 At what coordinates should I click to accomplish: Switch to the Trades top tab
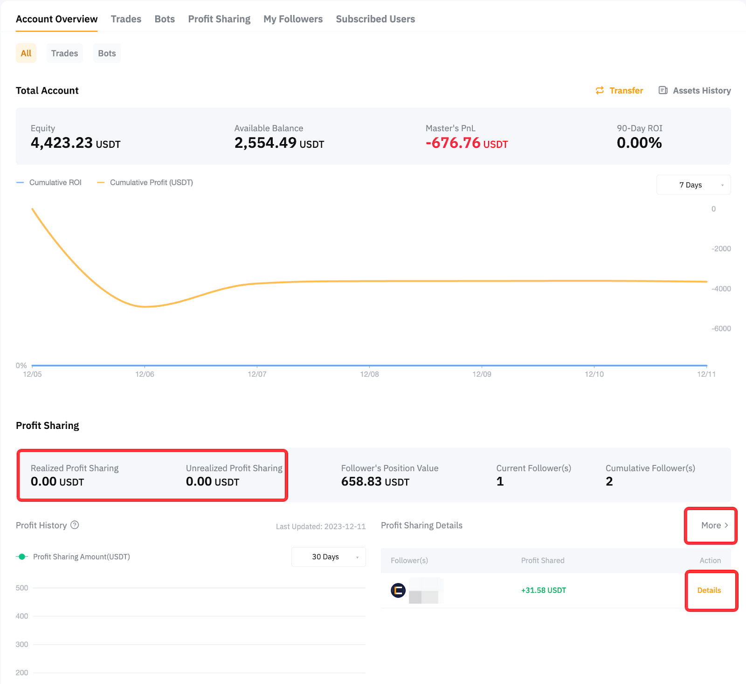pos(126,19)
